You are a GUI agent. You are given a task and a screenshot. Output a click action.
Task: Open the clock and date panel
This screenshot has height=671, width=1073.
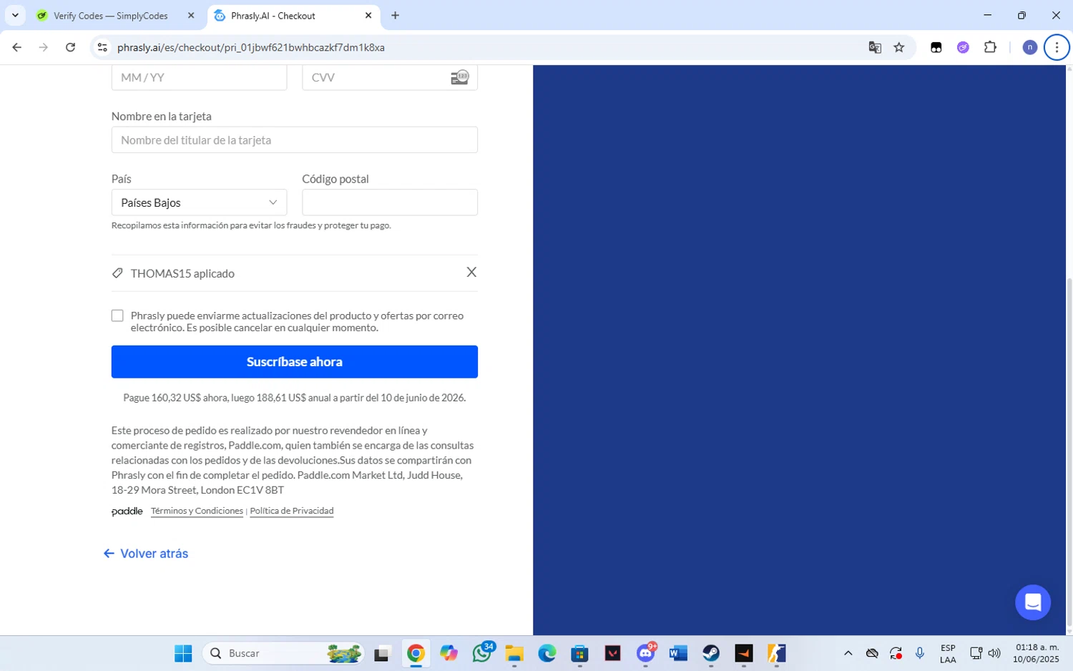coord(1037,653)
